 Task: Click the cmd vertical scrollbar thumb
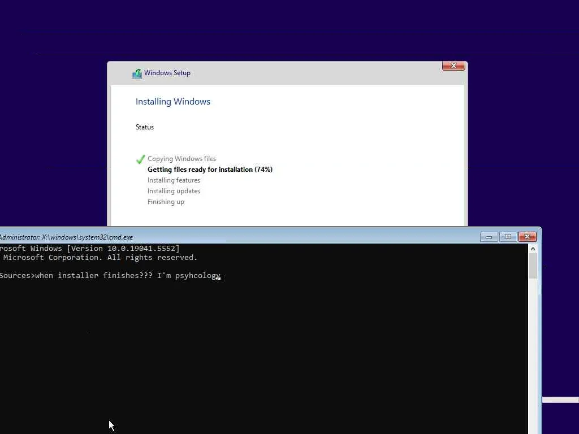533,266
